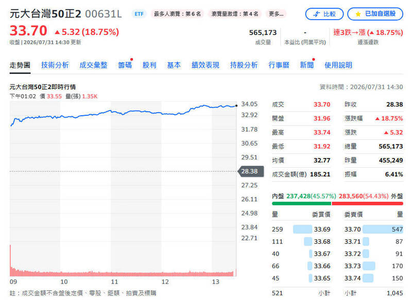Click the red opening volume bar at 09
This screenshot has width=412, height=300.
(10, 260)
